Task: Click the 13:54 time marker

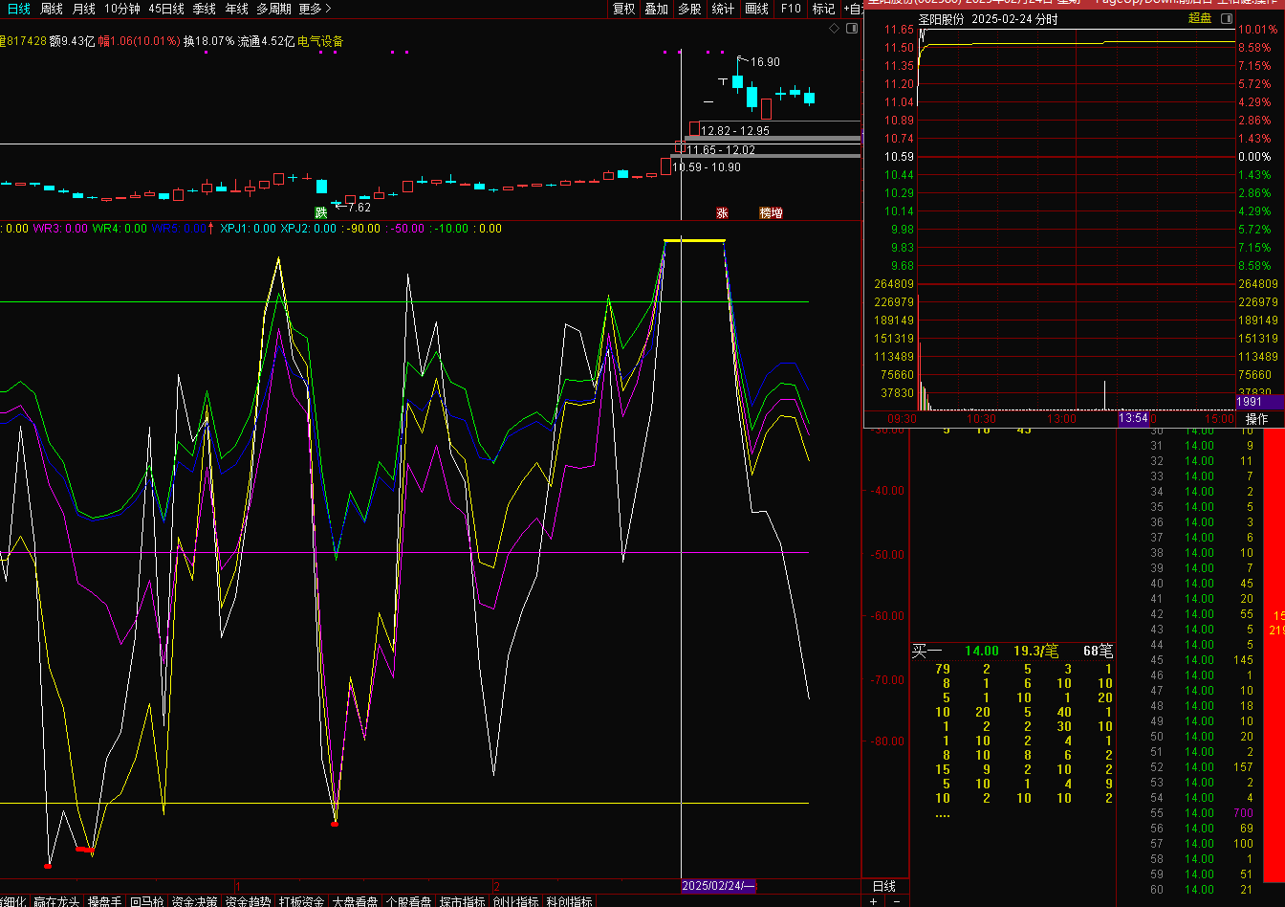Action: coord(1132,418)
